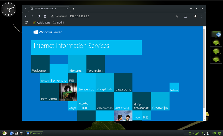The width and height of the screenshot is (223, 136).
Task: Open the apps grid in bookmarks bar
Action: tap(27, 23)
